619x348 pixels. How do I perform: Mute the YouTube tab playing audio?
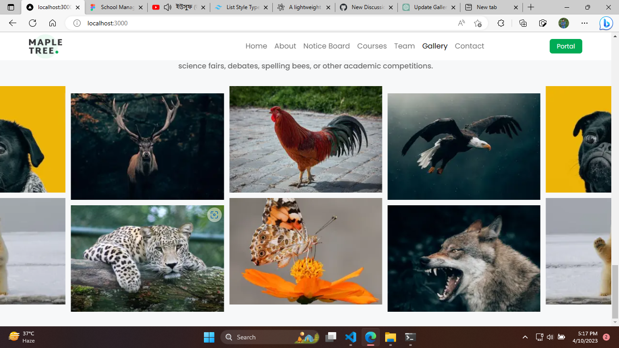point(167,7)
